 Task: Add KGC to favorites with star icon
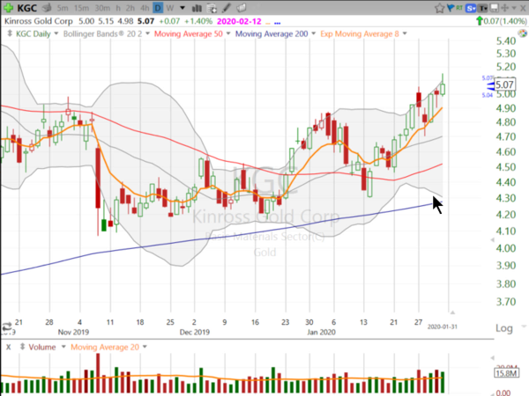(x=439, y=8)
